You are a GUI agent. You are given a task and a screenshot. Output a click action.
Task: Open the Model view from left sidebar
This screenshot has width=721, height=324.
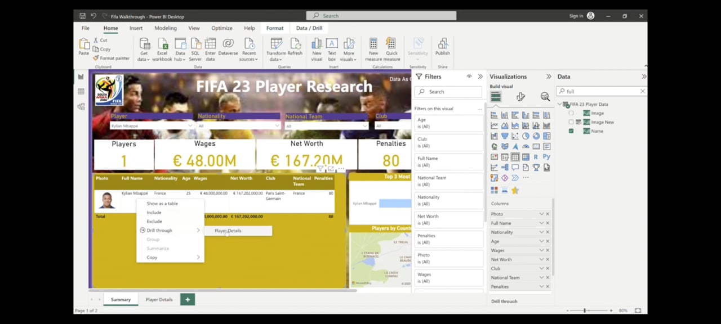[x=81, y=106]
